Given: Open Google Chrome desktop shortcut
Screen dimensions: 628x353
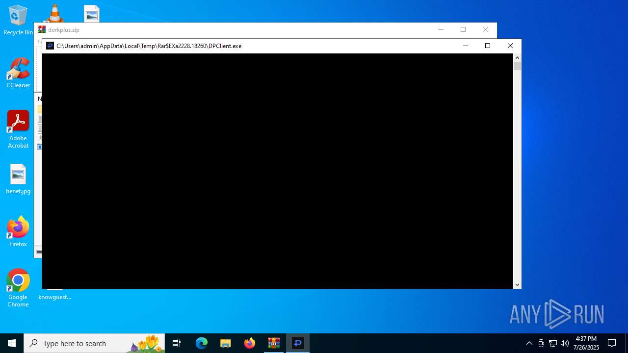Looking at the screenshot, I should (18, 288).
